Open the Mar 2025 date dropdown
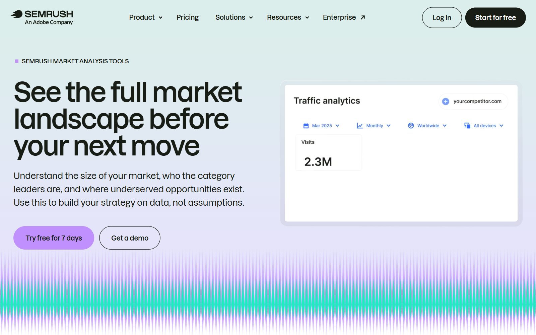 [x=321, y=126]
